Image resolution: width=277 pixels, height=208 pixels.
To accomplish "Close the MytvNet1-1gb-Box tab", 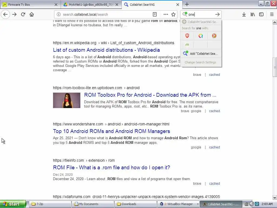I will tap(117, 5).
